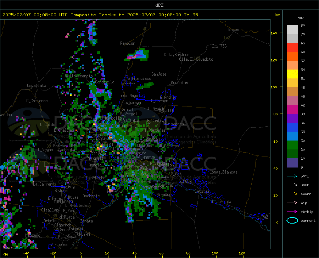The image size is (319, 258).
Task: Click the composite tracks timestamp header
Action: coord(100,15)
